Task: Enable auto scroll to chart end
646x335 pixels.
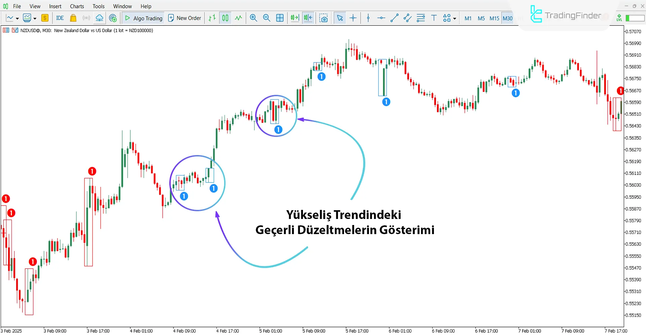Action: tap(294, 18)
